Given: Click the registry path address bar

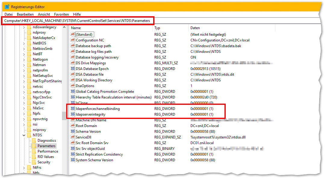Looking at the screenshot, I should (211, 21).
